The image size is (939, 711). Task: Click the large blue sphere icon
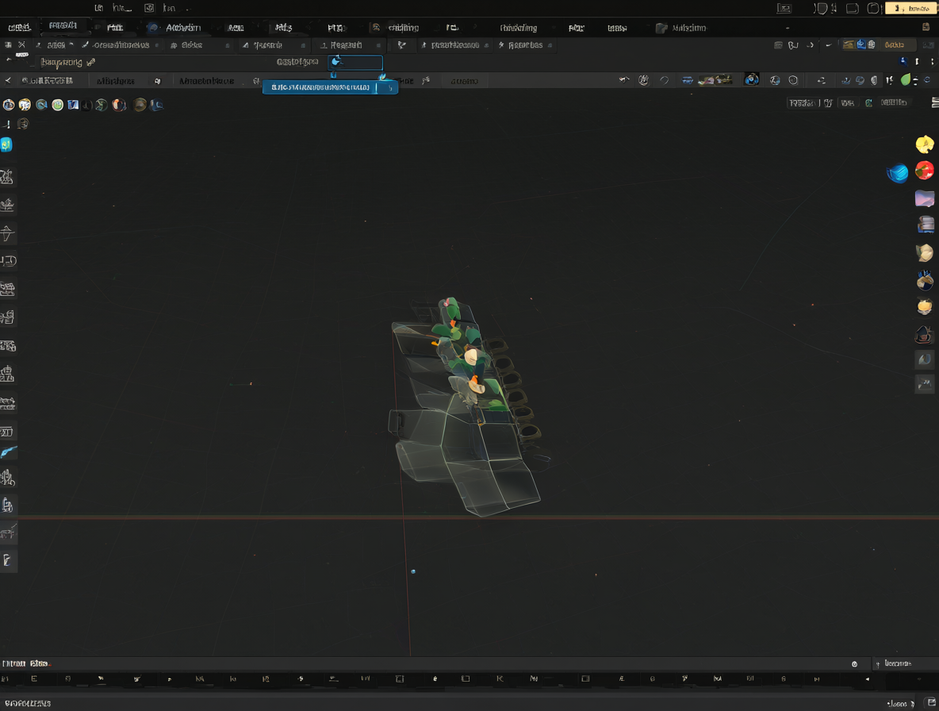[897, 173]
